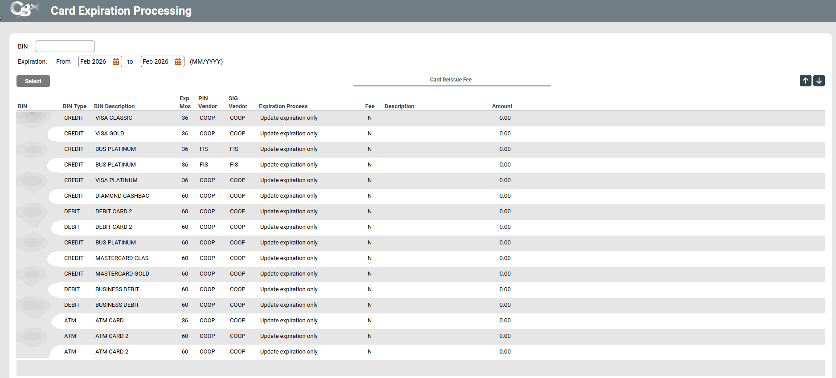Click the Expiration Process column header

(x=283, y=106)
